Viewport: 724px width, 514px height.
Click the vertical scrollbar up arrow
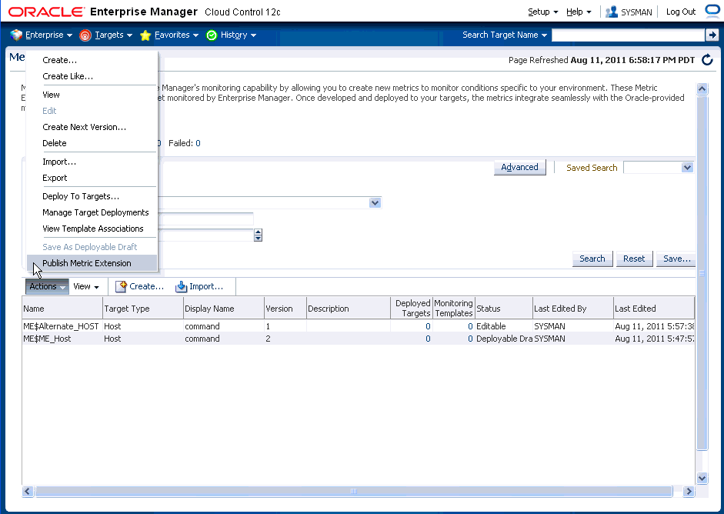coord(702,89)
